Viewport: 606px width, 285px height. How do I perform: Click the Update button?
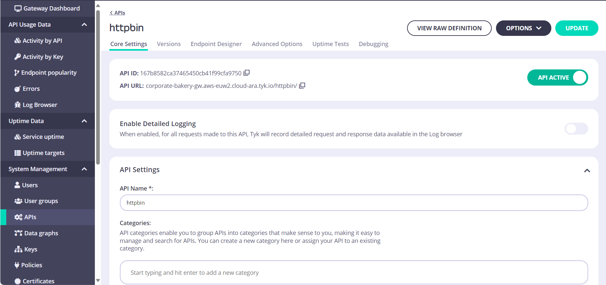click(576, 28)
